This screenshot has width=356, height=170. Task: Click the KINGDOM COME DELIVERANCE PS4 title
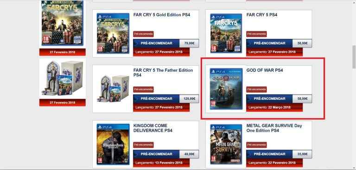coord(153,128)
